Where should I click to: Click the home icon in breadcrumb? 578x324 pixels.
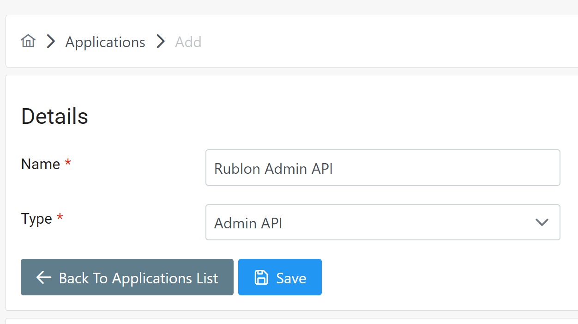tap(28, 42)
